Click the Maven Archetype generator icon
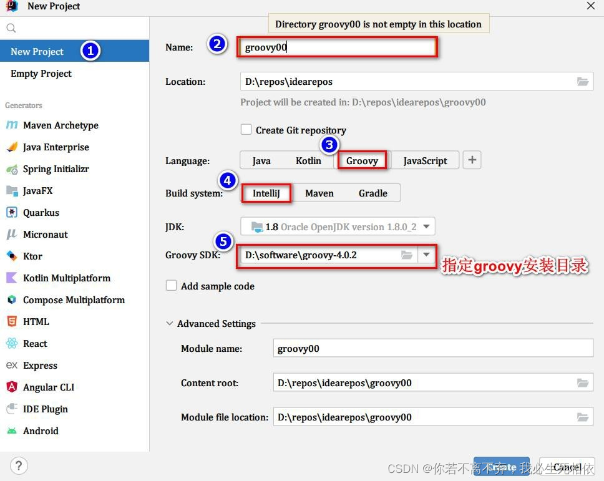604x481 pixels. [12, 125]
